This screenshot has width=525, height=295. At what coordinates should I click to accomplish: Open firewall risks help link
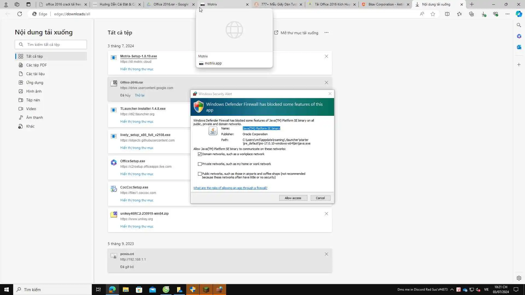[230, 188]
